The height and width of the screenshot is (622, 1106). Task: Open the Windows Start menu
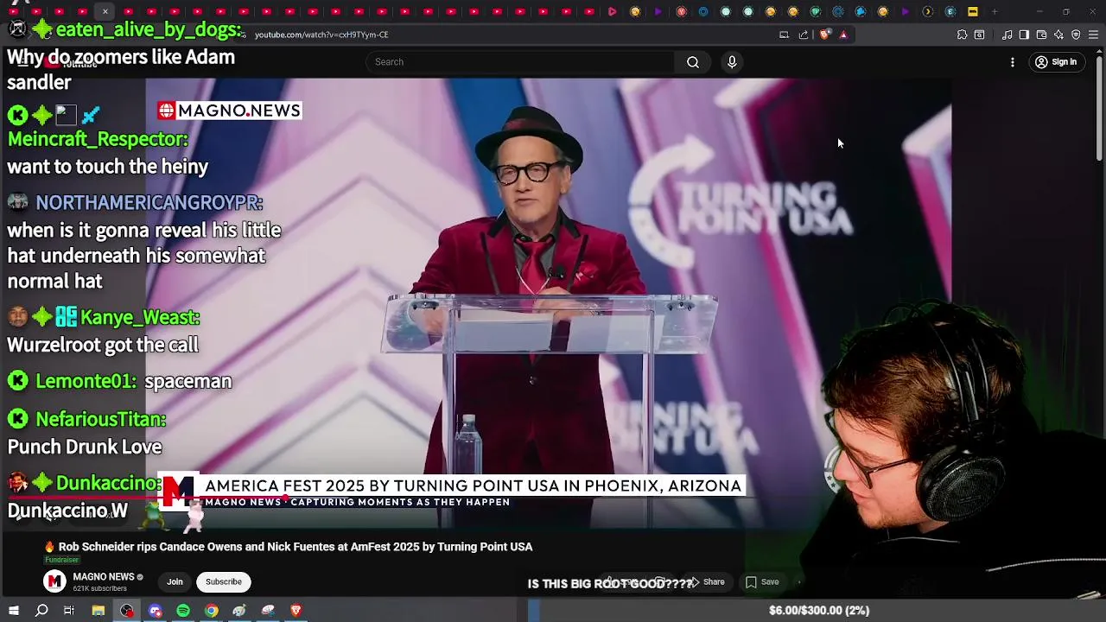(14, 611)
